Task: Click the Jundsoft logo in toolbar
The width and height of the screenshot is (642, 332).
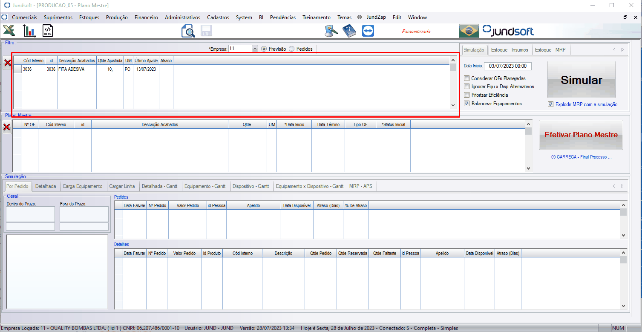Action: pos(508,31)
